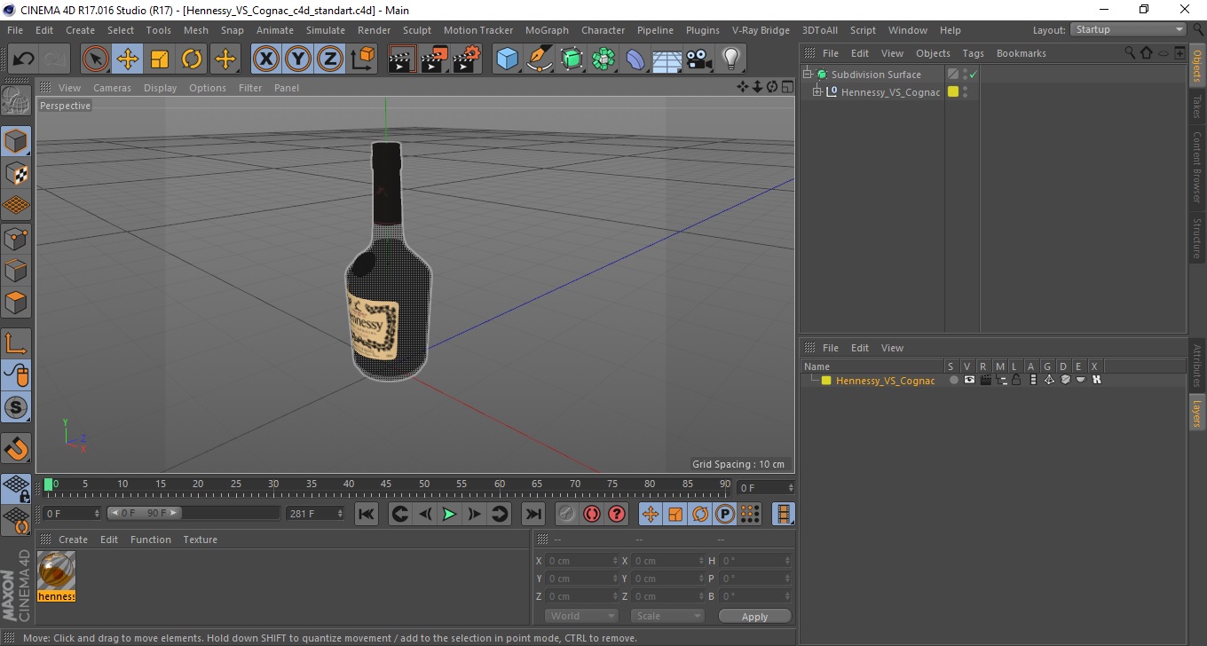Click the Undo arrow icon
The width and height of the screenshot is (1207, 646).
pyautogui.click(x=23, y=59)
